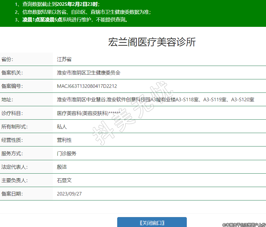Click the title 宏兰阁医疗美容诊所
The width and height of the screenshot is (266, 227).
pos(152,42)
